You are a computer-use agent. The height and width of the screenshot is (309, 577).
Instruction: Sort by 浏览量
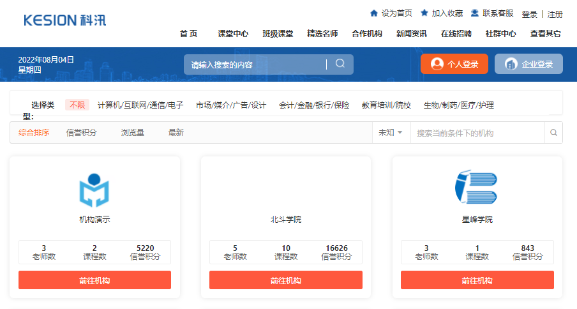[133, 132]
